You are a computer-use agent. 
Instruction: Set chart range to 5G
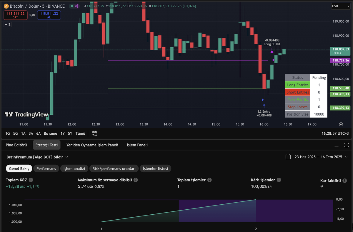16,133
